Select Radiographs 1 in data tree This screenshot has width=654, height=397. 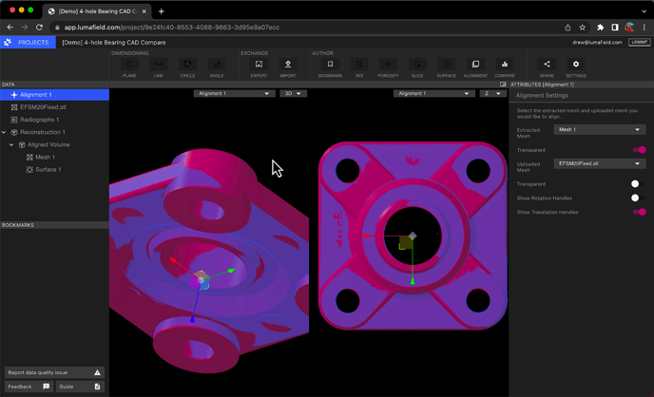click(x=39, y=120)
